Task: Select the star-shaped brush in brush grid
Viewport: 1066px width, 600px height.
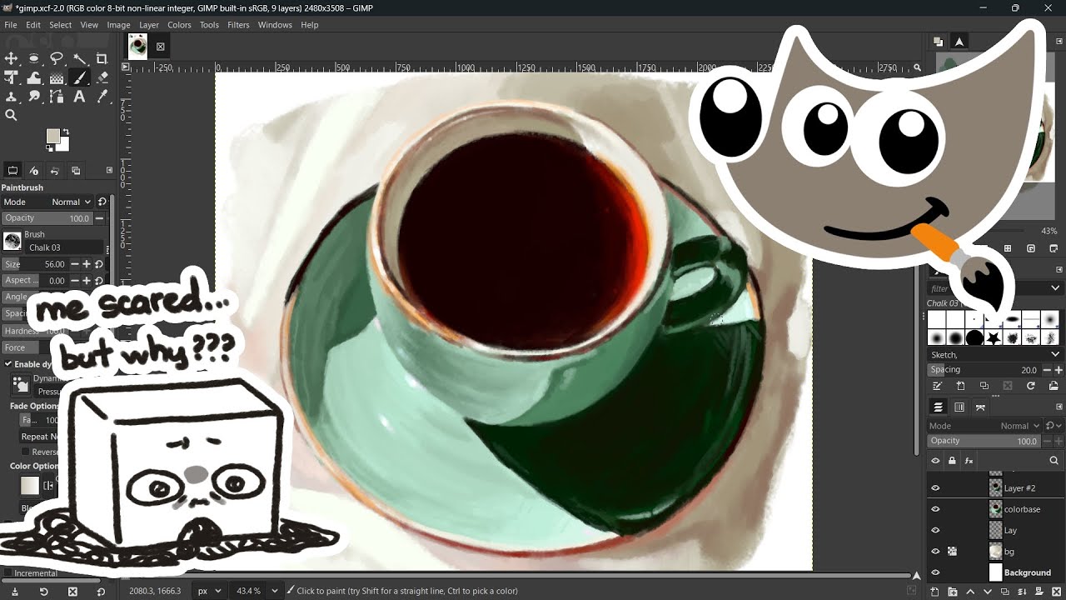Action: click(994, 338)
